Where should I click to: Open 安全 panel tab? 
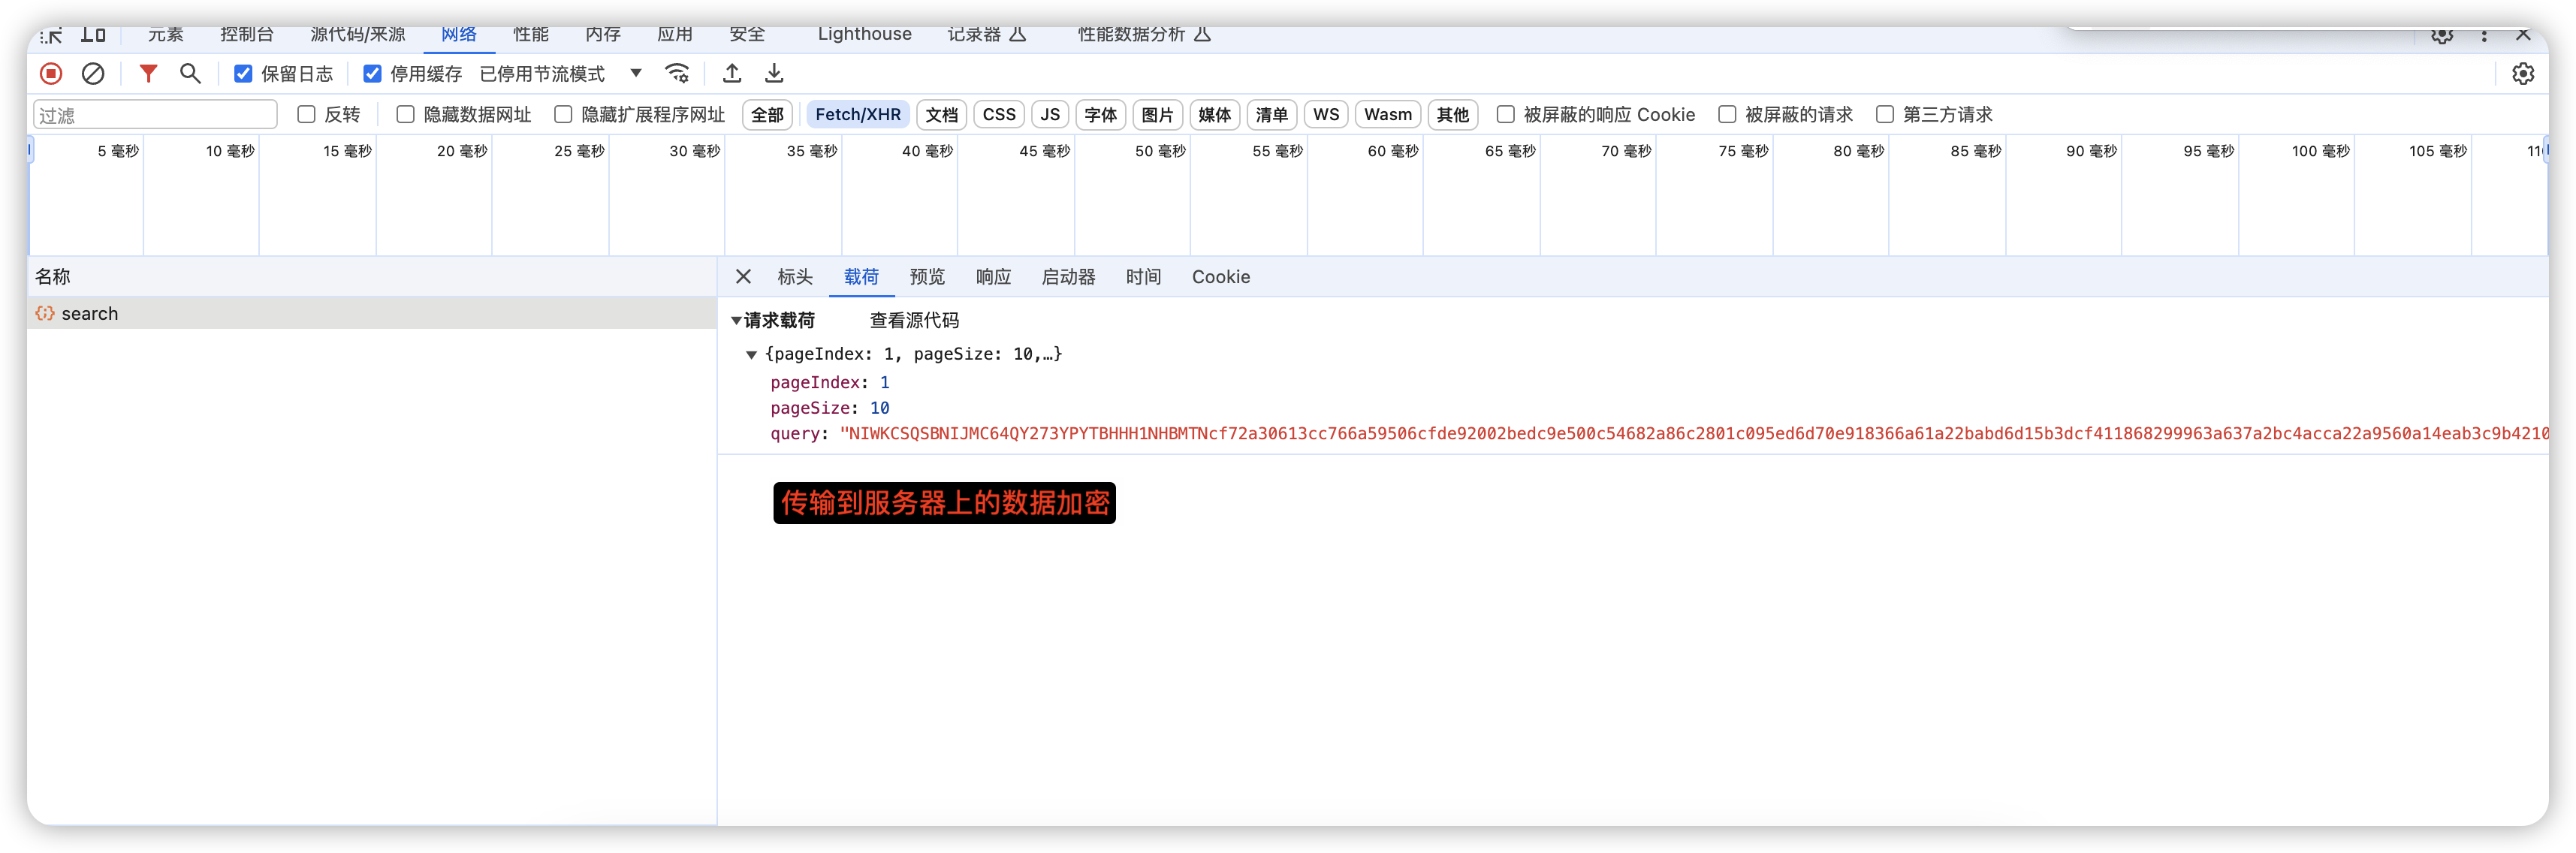pyautogui.click(x=747, y=35)
